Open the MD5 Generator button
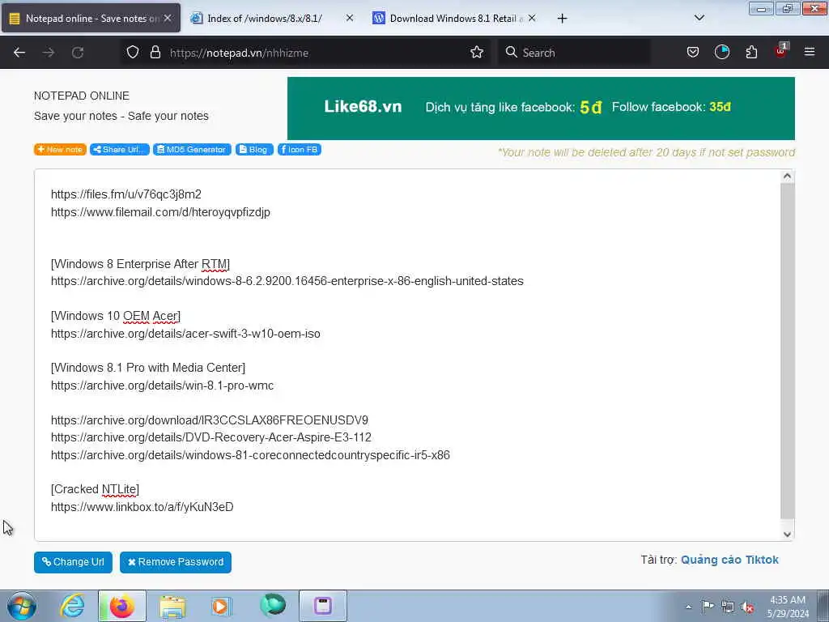This screenshot has width=829, height=622. click(192, 150)
